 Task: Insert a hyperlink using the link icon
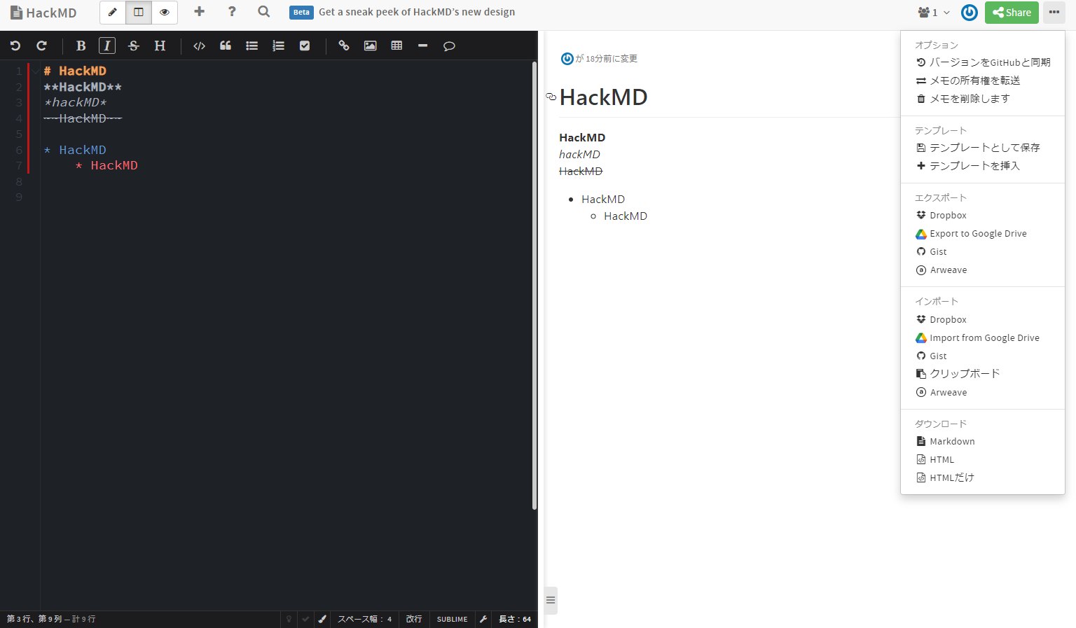pyautogui.click(x=344, y=46)
